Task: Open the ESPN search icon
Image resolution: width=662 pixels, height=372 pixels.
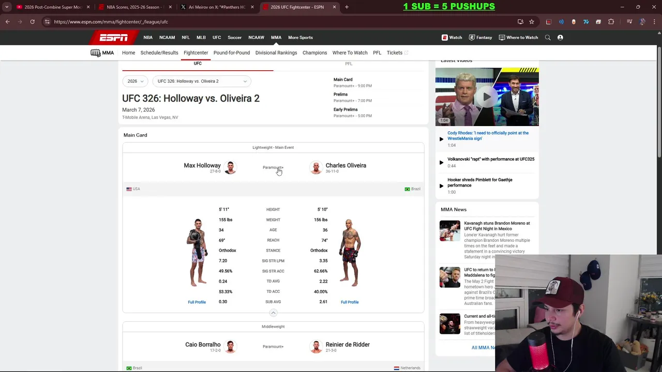Action: [x=548, y=37]
